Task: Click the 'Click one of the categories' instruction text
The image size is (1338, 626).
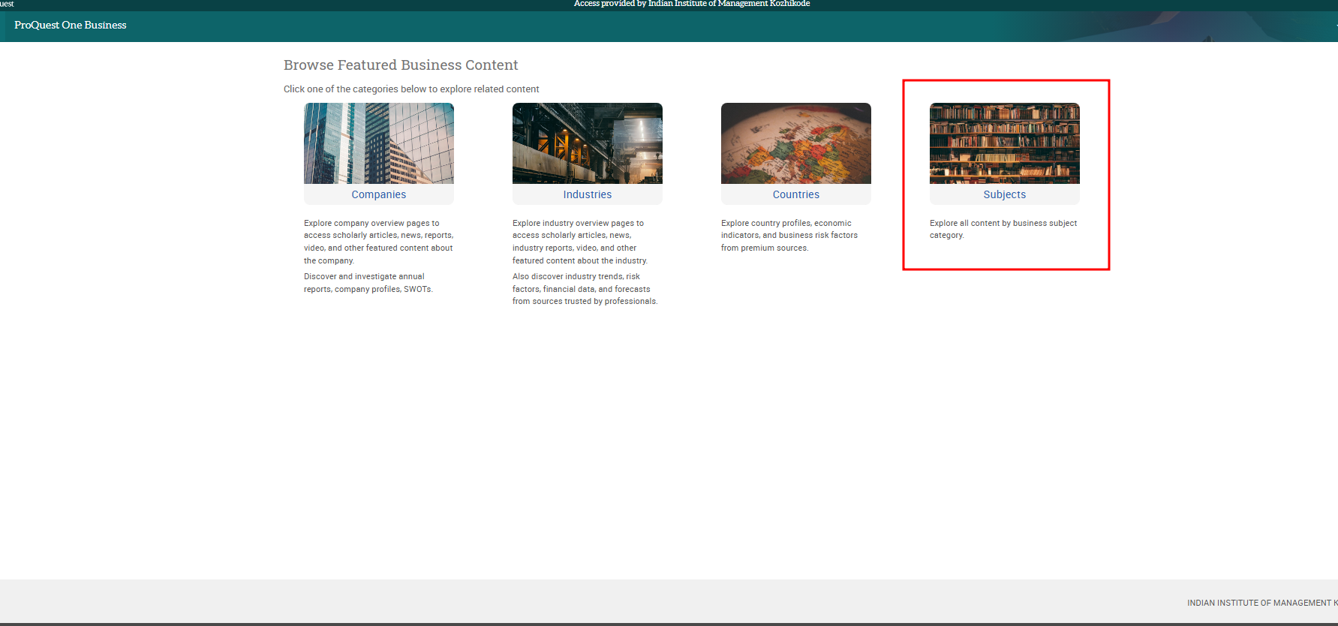Action: [411, 89]
